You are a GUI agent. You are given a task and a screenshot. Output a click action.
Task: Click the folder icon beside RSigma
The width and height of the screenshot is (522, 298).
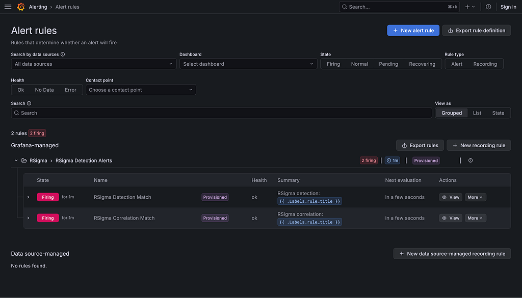[24, 160]
